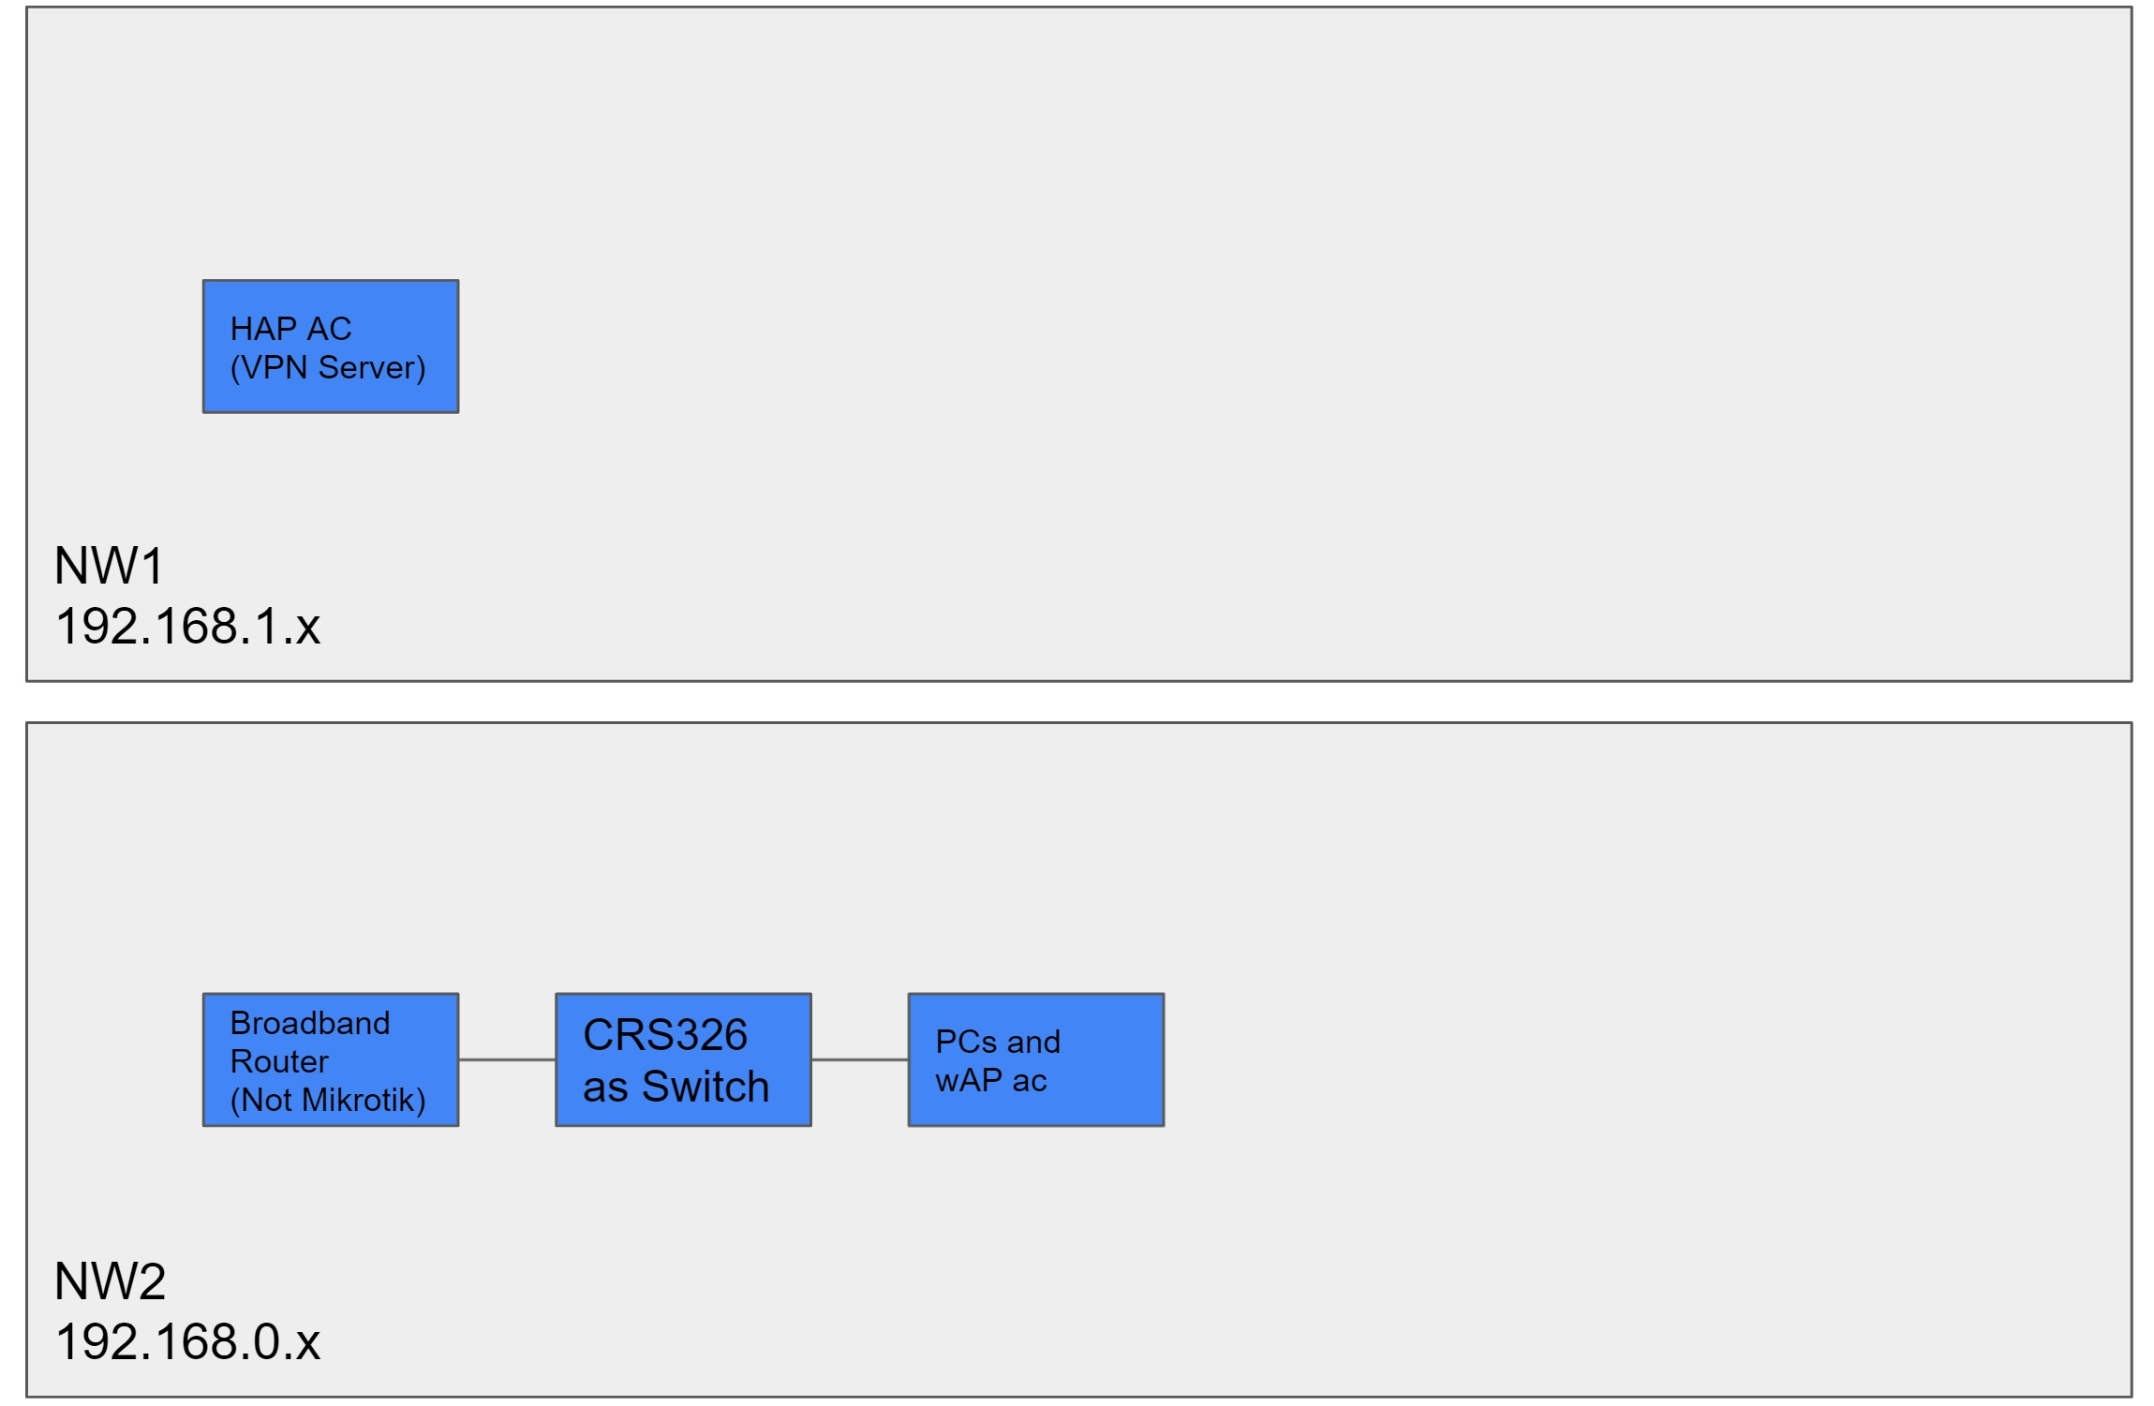Click the "HAP AC" text line
The width and height of the screenshot is (2154, 1406).
click(x=290, y=329)
